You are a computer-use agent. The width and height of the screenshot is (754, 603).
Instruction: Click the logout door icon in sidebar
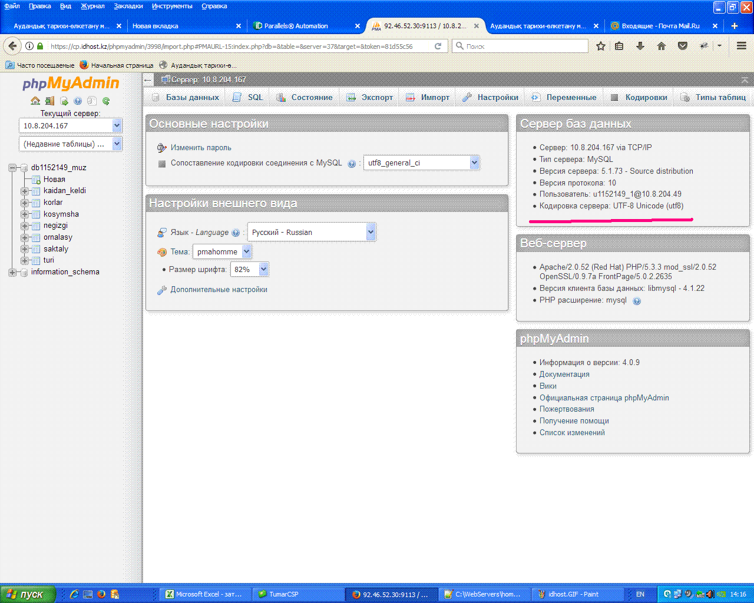pyautogui.click(x=49, y=101)
